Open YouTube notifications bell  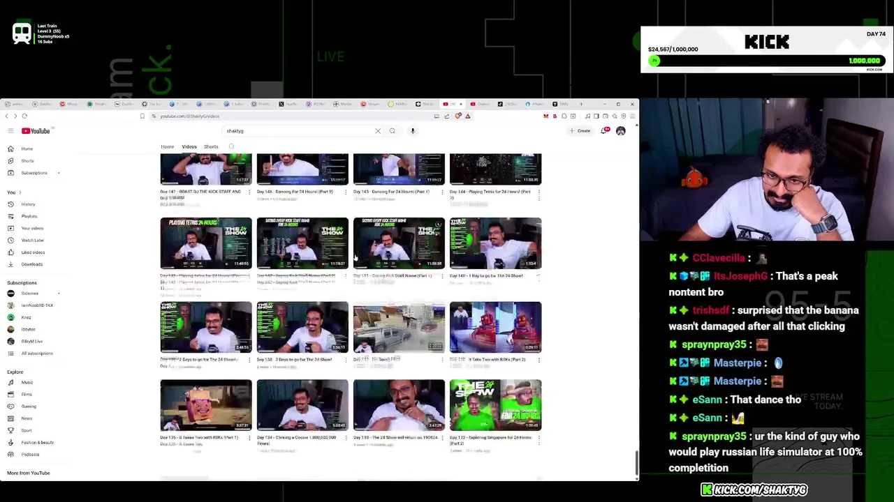click(604, 130)
